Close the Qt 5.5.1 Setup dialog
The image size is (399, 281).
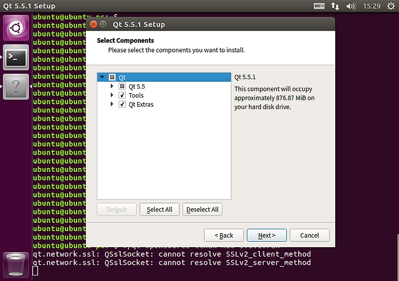click(x=94, y=24)
